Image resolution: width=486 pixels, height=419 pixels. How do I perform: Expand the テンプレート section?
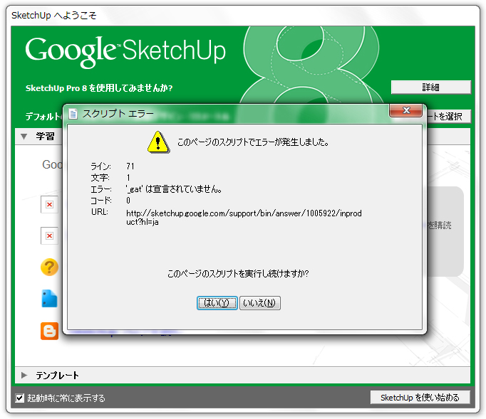coord(24,375)
